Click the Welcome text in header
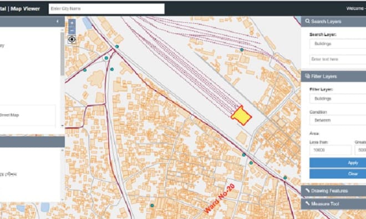This screenshot has width=366, height=219. [x=355, y=8]
